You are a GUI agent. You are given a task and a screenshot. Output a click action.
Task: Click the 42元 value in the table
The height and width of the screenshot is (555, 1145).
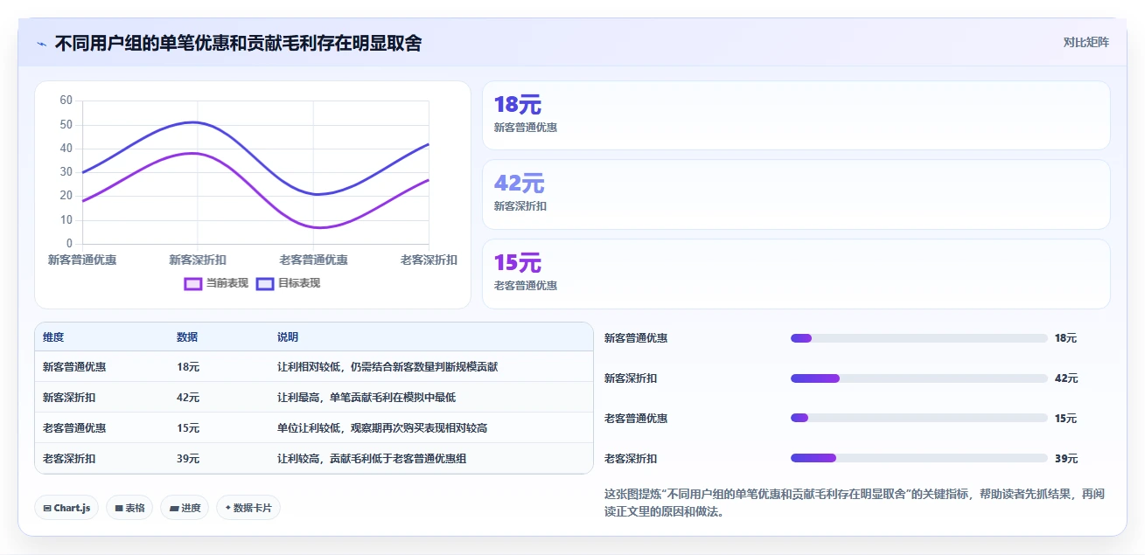coord(188,398)
